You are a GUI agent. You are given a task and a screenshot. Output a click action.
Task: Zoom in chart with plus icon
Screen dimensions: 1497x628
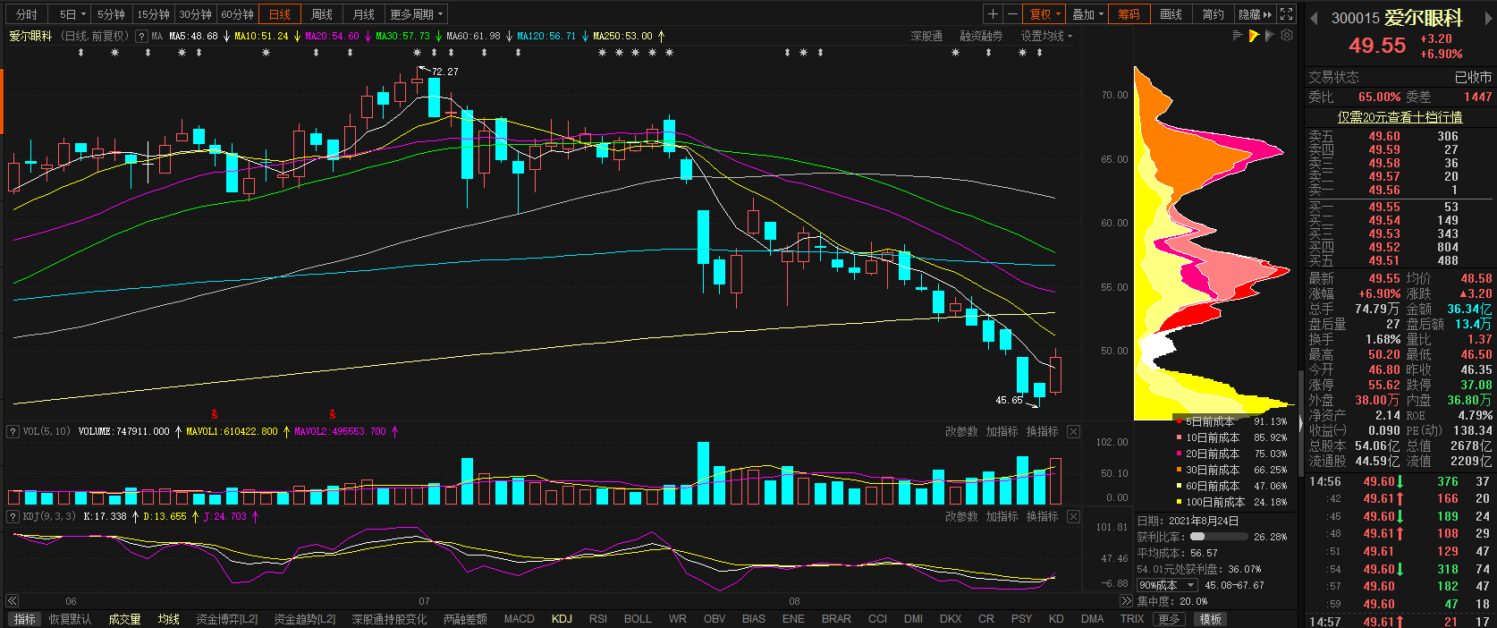tap(993, 14)
